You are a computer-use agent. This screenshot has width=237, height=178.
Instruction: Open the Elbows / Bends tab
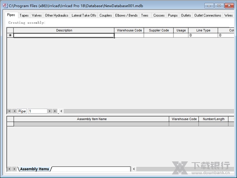coord(126,15)
